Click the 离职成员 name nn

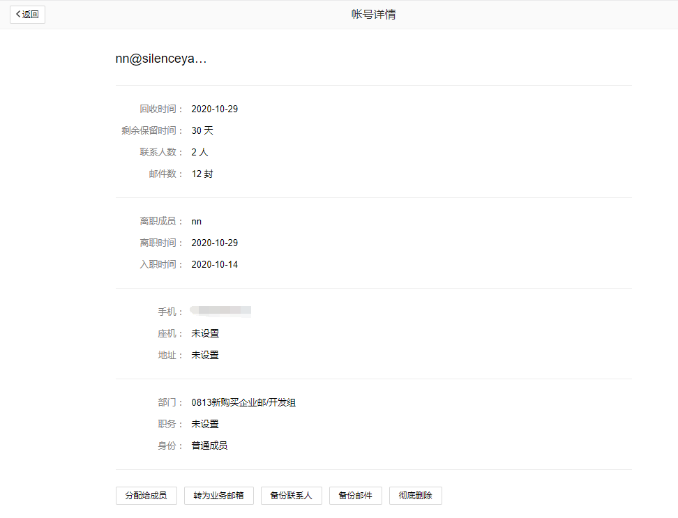[197, 222]
